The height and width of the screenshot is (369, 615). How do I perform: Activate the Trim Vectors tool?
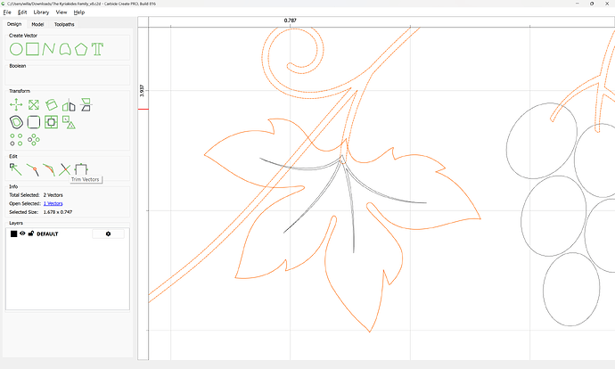pos(65,170)
